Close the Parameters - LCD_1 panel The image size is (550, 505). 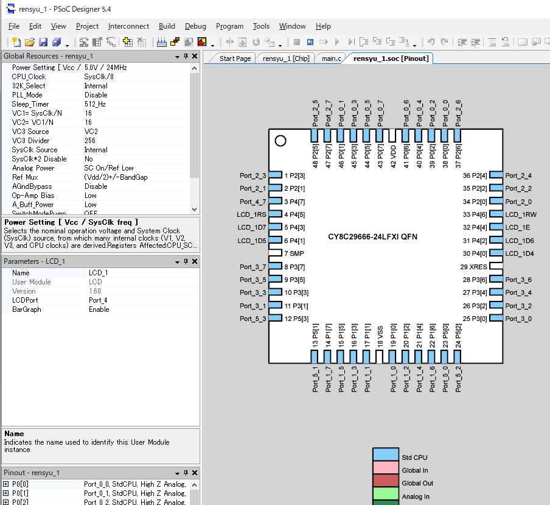tap(195, 261)
